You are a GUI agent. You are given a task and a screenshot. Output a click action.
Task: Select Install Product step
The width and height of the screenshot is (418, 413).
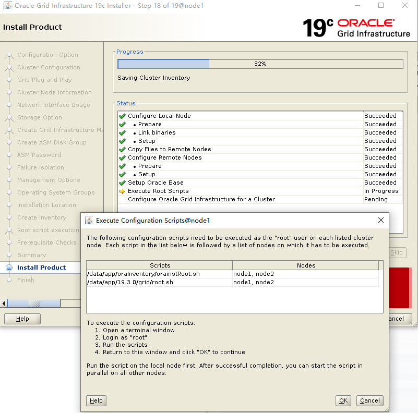coord(41,268)
